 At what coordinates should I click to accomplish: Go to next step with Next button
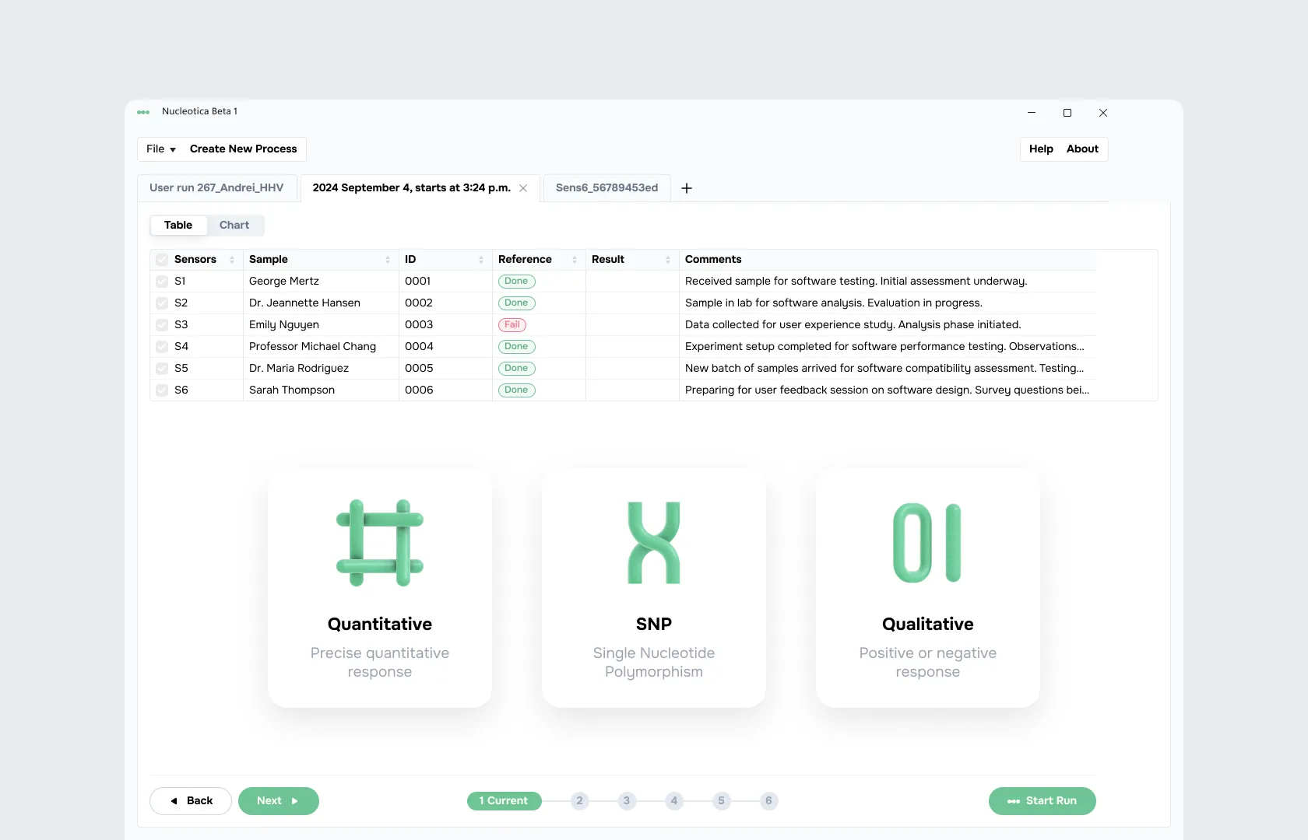click(x=278, y=801)
